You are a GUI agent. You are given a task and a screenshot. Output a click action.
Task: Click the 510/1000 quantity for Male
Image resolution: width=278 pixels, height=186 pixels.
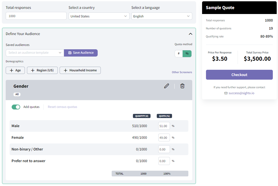[140, 126]
